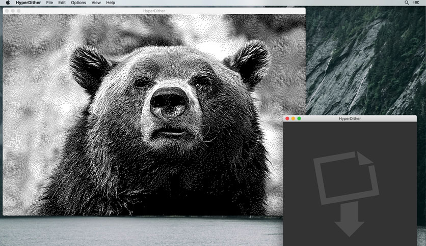Show Notification Center list icon
The height and width of the screenshot is (246, 426).
pyautogui.click(x=416, y=3)
